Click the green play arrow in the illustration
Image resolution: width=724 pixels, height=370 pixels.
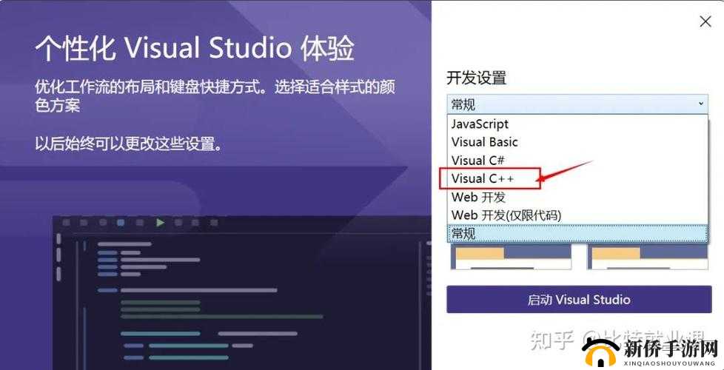point(160,222)
